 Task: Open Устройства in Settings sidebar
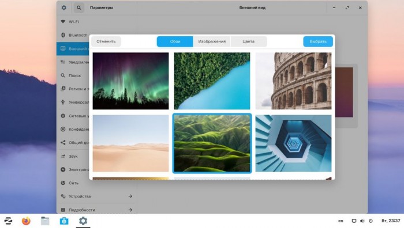pyautogui.click(x=96, y=196)
